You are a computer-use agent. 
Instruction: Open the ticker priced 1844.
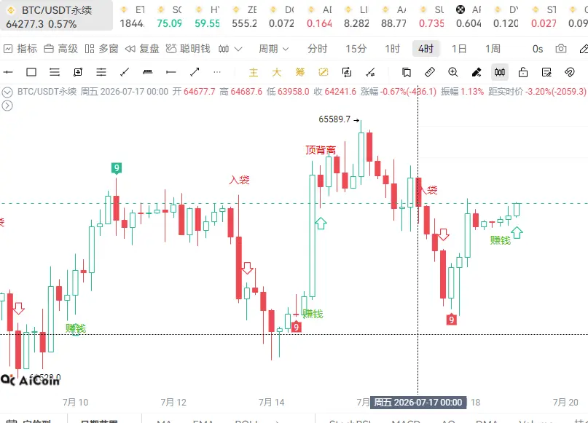[x=132, y=17]
